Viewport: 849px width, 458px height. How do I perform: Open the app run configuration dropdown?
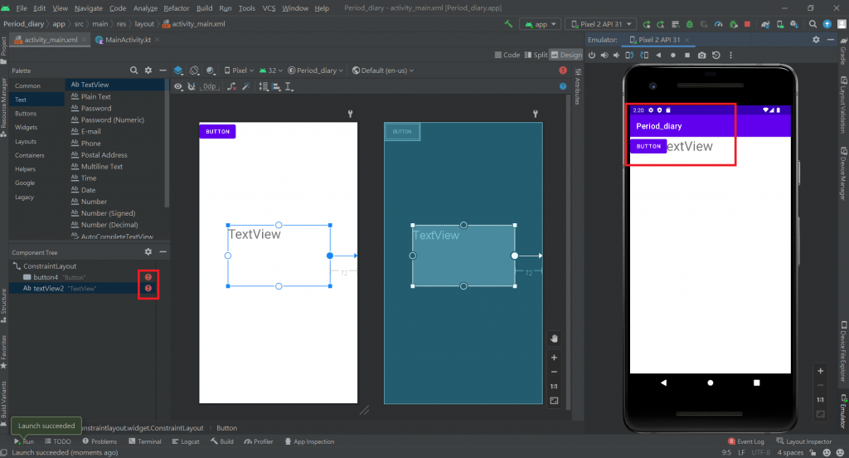pyautogui.click(x=540, y=24)
